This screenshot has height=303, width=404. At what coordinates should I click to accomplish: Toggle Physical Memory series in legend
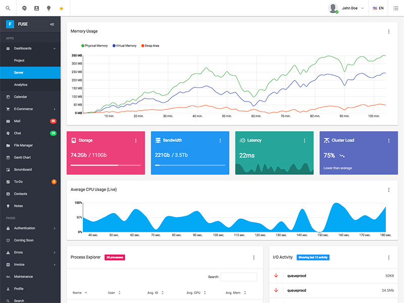click(x=94, y=45)
